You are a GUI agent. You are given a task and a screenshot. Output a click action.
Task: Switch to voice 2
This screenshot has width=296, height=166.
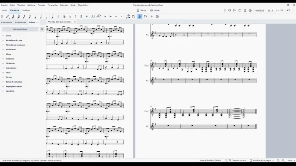145,16
